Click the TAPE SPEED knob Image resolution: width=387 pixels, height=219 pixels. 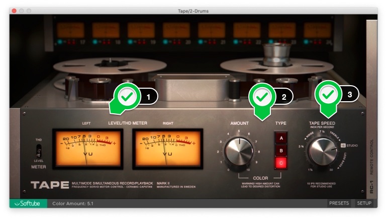[x=323, y=151]
